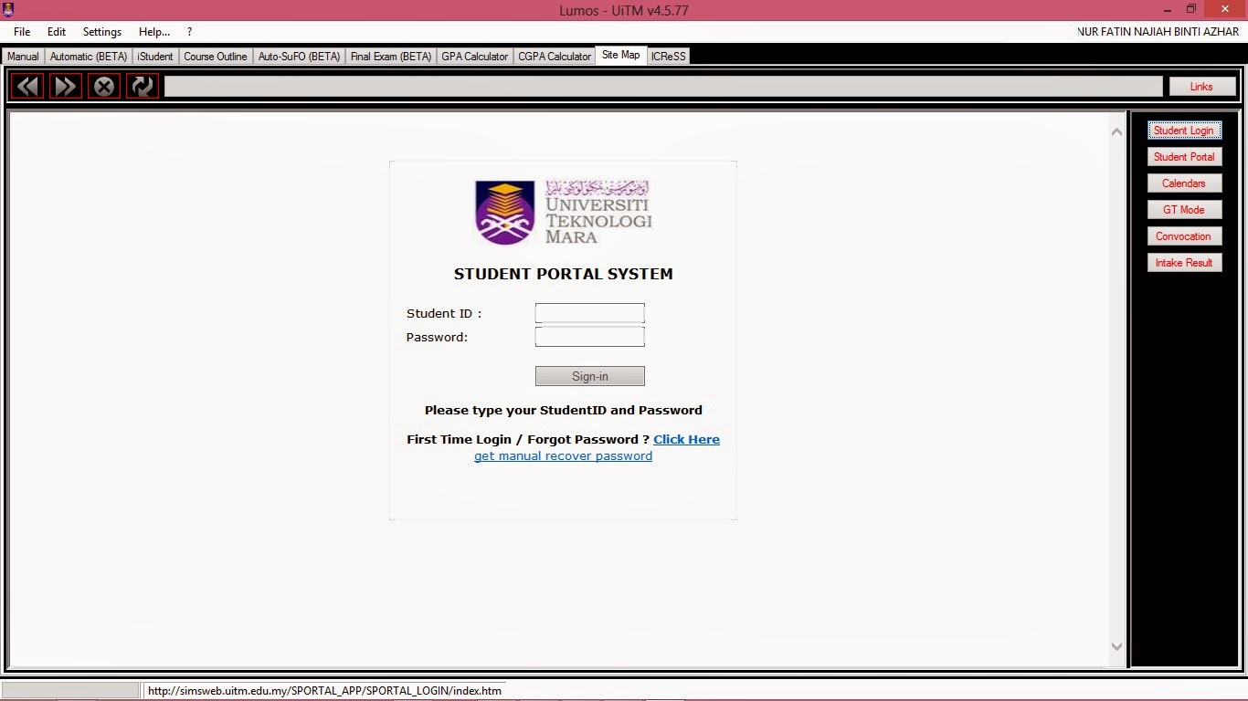Open the File menu
1248x701 pixels.
22,32
